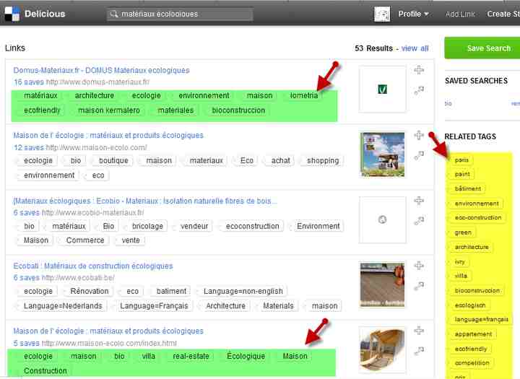Share the Ecobio-Materiaux link icon

(x=419, y=220)
